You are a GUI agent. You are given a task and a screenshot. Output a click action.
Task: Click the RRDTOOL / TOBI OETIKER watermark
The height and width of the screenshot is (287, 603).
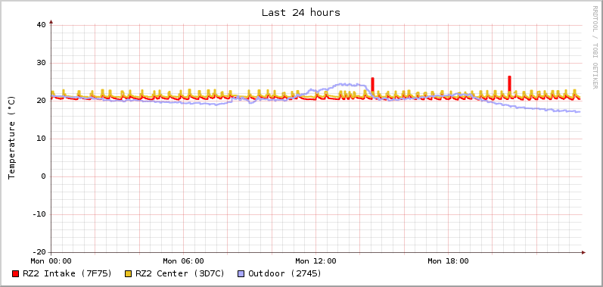[x=595, y=47]
